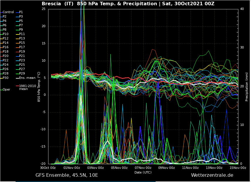Click the 11Nov 00z date tick

190,168
